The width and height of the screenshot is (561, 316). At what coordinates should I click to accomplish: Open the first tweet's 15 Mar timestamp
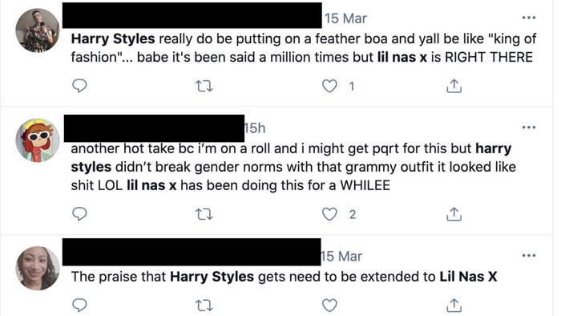345,18
